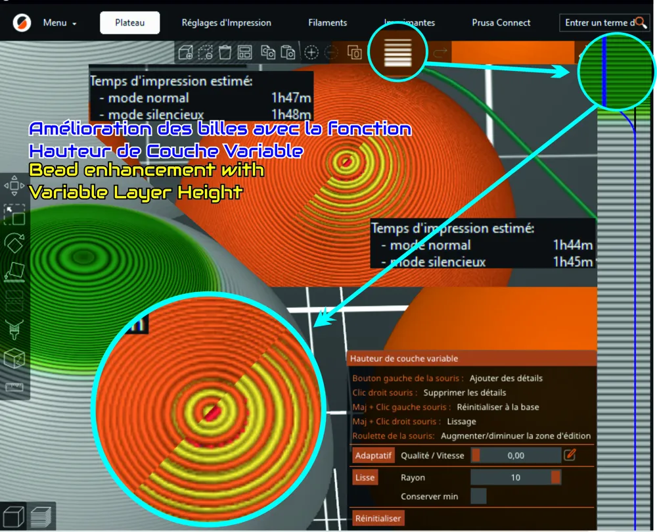Click the Réinitialiser button
Screen dimensions: 657x532
coord(378,518)
